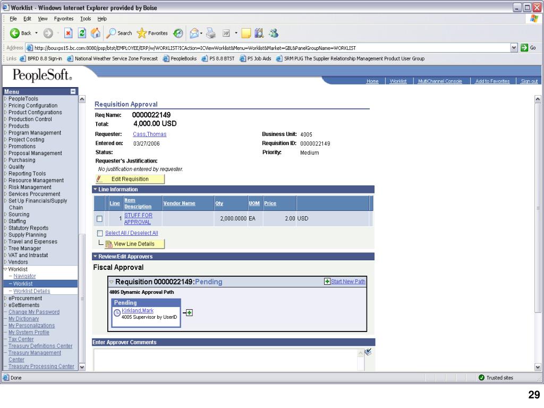
Task: Open National Weather Service Zone Forecast link
Action: tap(113, 58)
